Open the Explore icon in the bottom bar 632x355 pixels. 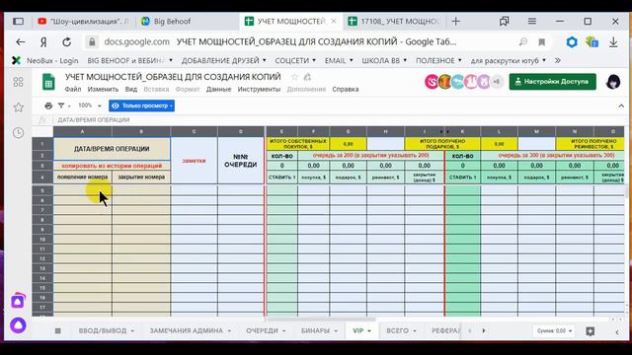(591, 331)
